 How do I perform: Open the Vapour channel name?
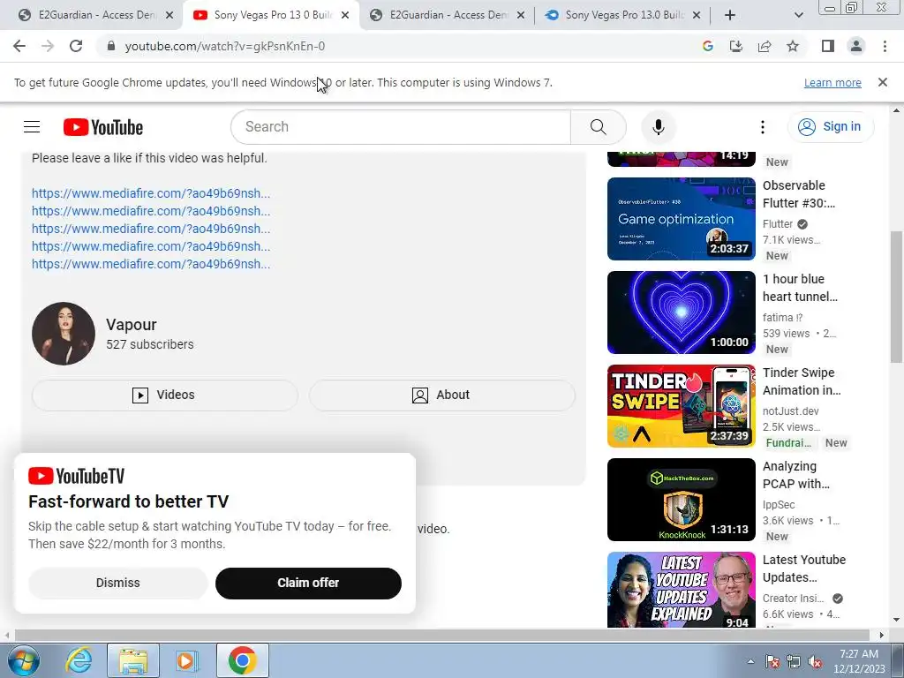(131, 325)
